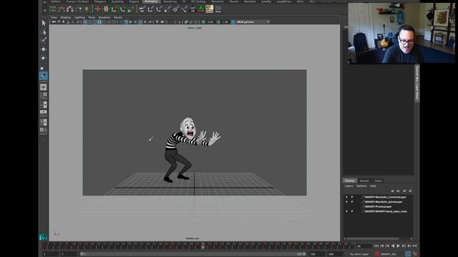Image resolution: width=458 pixels, height=257 pixels.
Task: Click the auto-key toggle icon bottom-right
Action: coord(408,254)
